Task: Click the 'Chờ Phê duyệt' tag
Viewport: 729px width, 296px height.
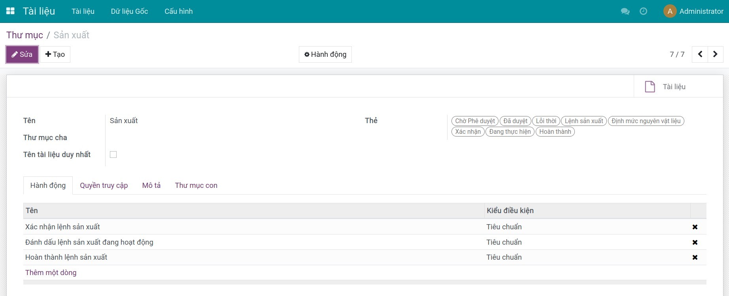Action: [x=474, y=121]
